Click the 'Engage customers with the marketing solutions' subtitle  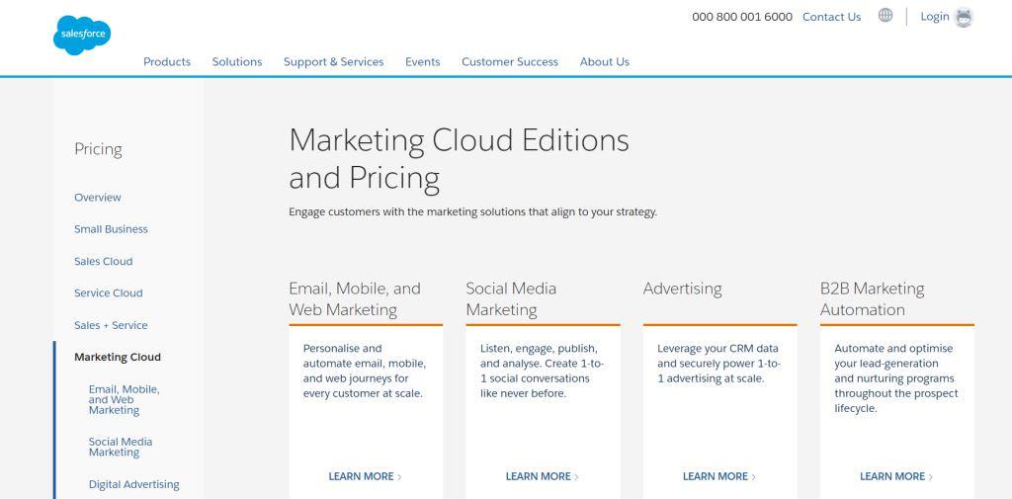click(x=472, y=211)
